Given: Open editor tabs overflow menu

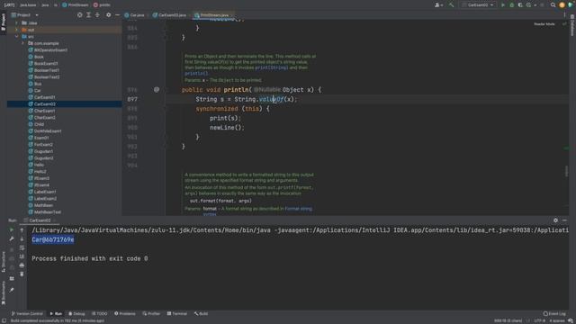Looking at the screenshot, I should click(x=564, y=15).
